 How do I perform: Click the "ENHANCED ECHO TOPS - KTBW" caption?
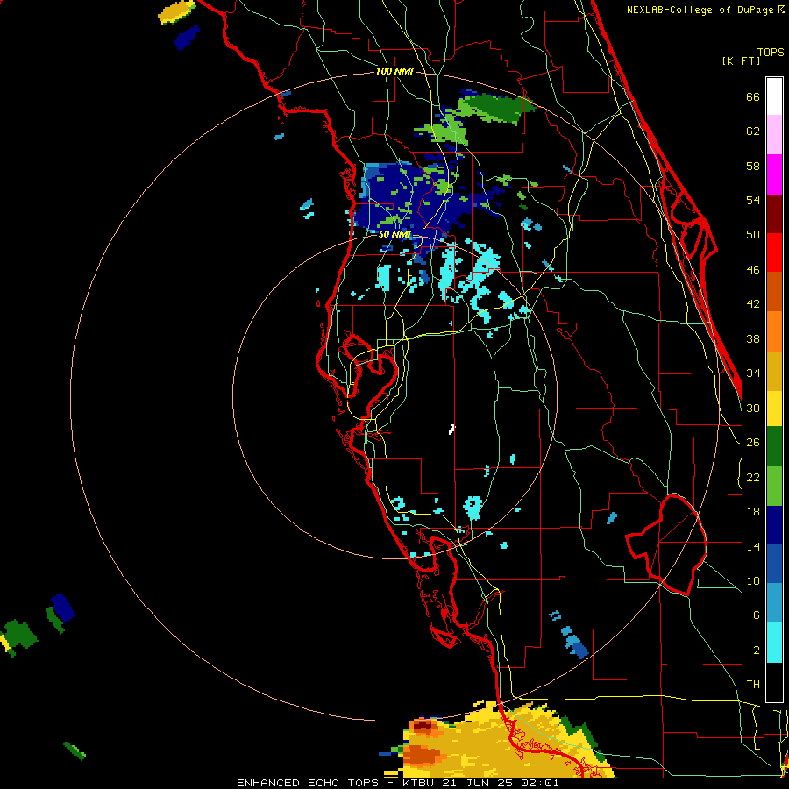click(x=338, y=783)
